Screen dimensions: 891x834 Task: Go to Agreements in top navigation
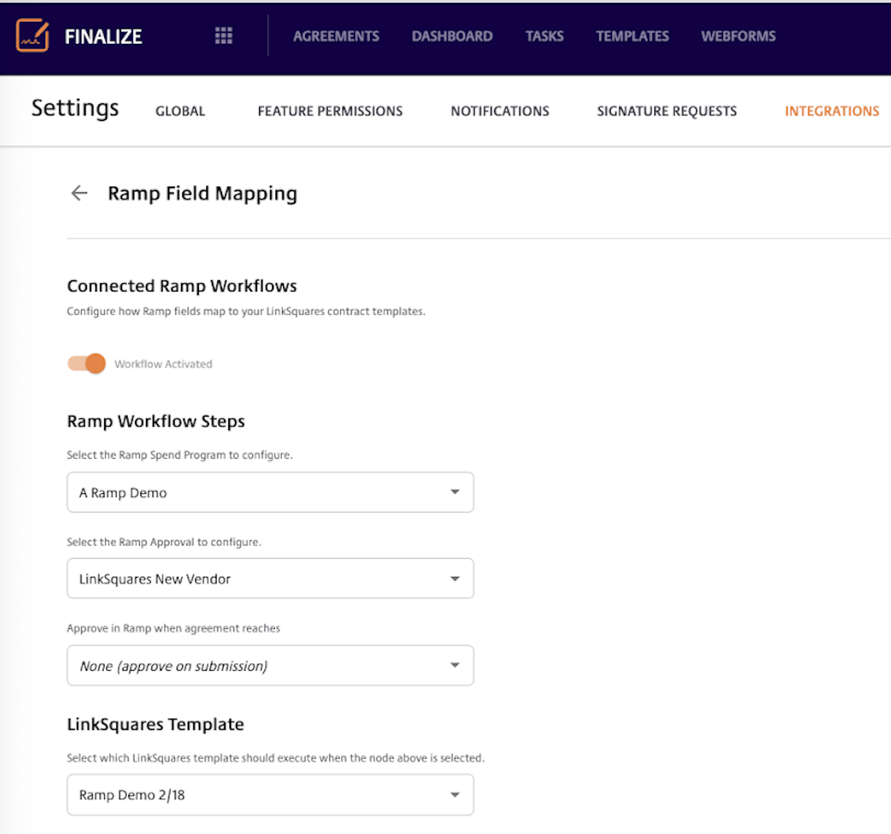pos(336,36)
